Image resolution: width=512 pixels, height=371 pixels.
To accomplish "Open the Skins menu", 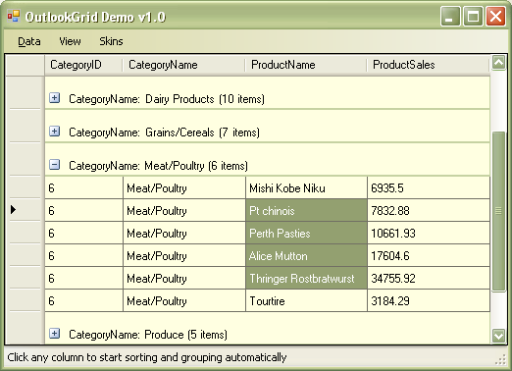I will pyautogui.click(x=111, y=41).
